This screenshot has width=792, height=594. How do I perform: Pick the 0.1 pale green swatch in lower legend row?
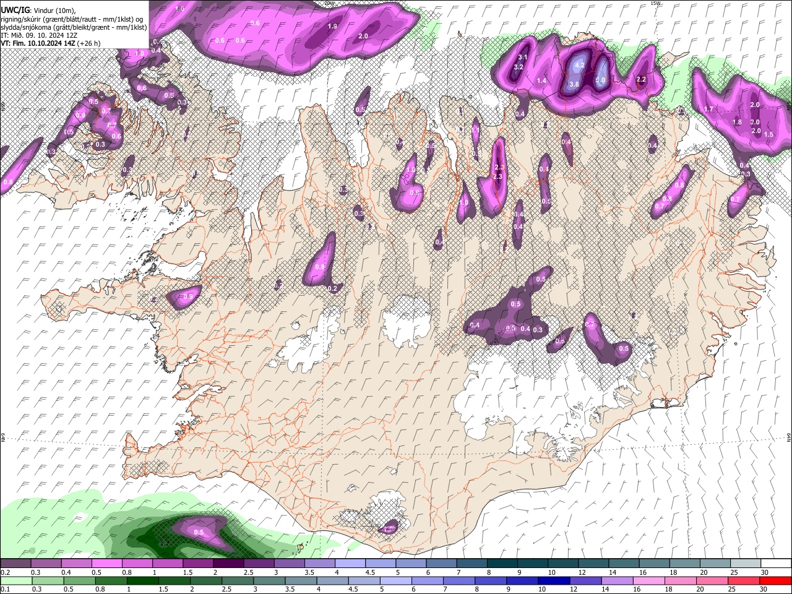(15, 580)
